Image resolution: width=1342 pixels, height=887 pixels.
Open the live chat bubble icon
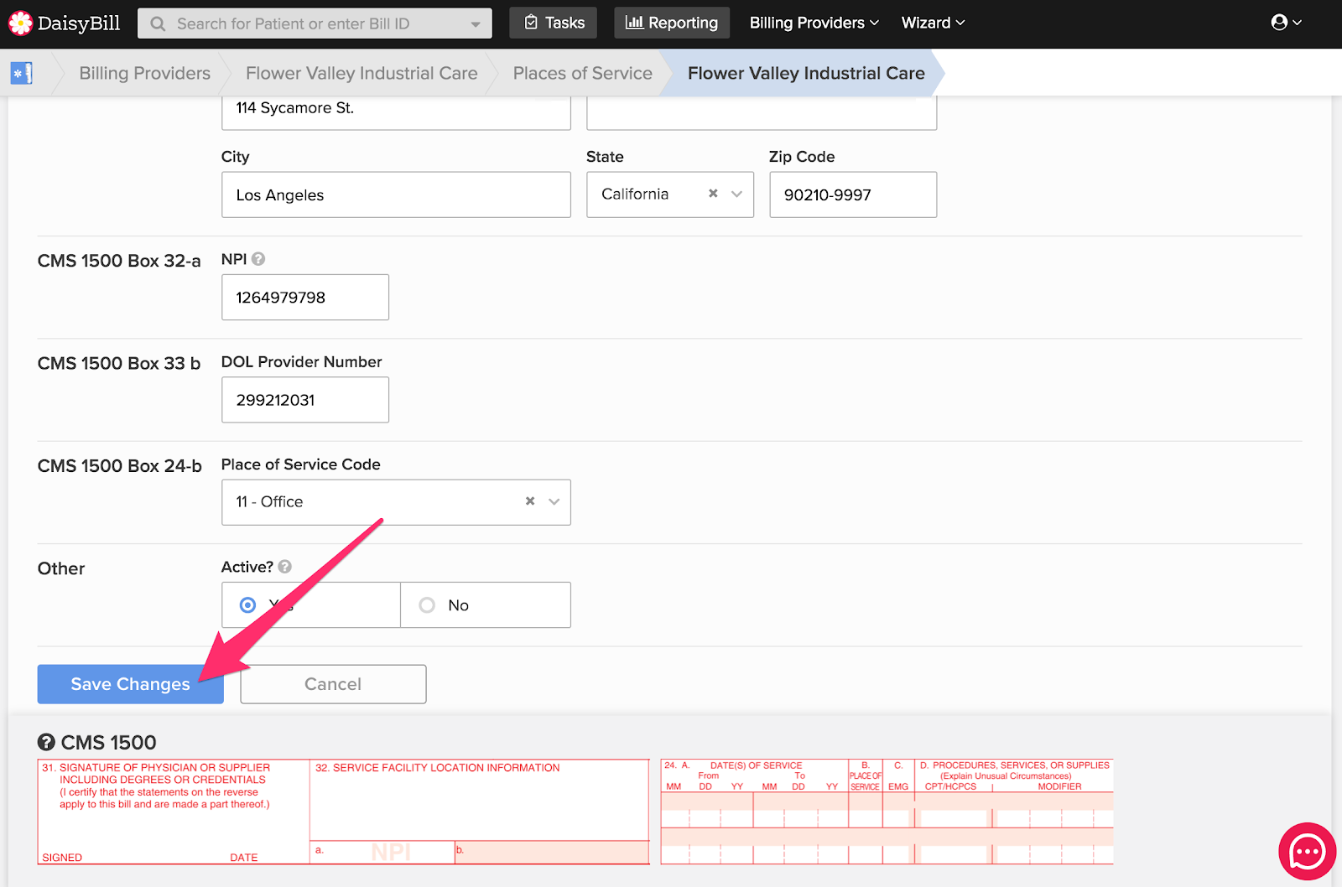click(x=1307, y=852)
